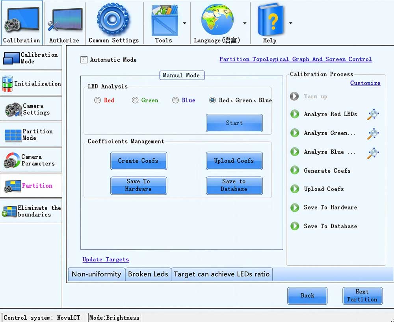Open the Initialization sidebar step
Image resolution: width=394 pixels, height=322 pixels.
[x=31, y=83]
